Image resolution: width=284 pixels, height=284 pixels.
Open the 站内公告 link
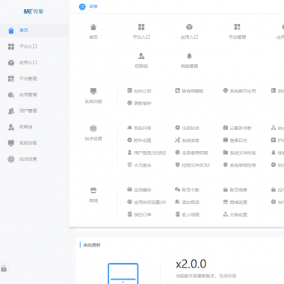tap(139, 90)
